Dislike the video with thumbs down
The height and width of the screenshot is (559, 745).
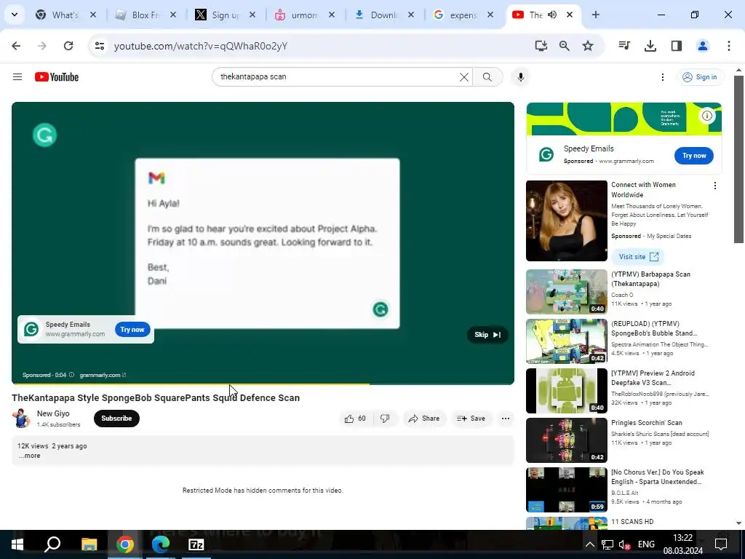[385, 419]
